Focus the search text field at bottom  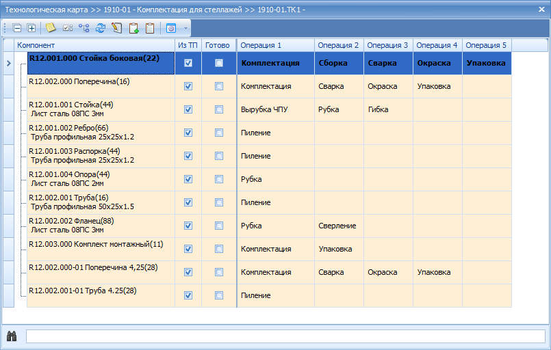[285, 336]
